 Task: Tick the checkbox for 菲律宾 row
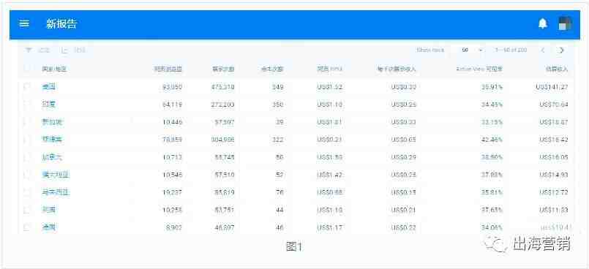pyautogui.click(x=26, y=140)
